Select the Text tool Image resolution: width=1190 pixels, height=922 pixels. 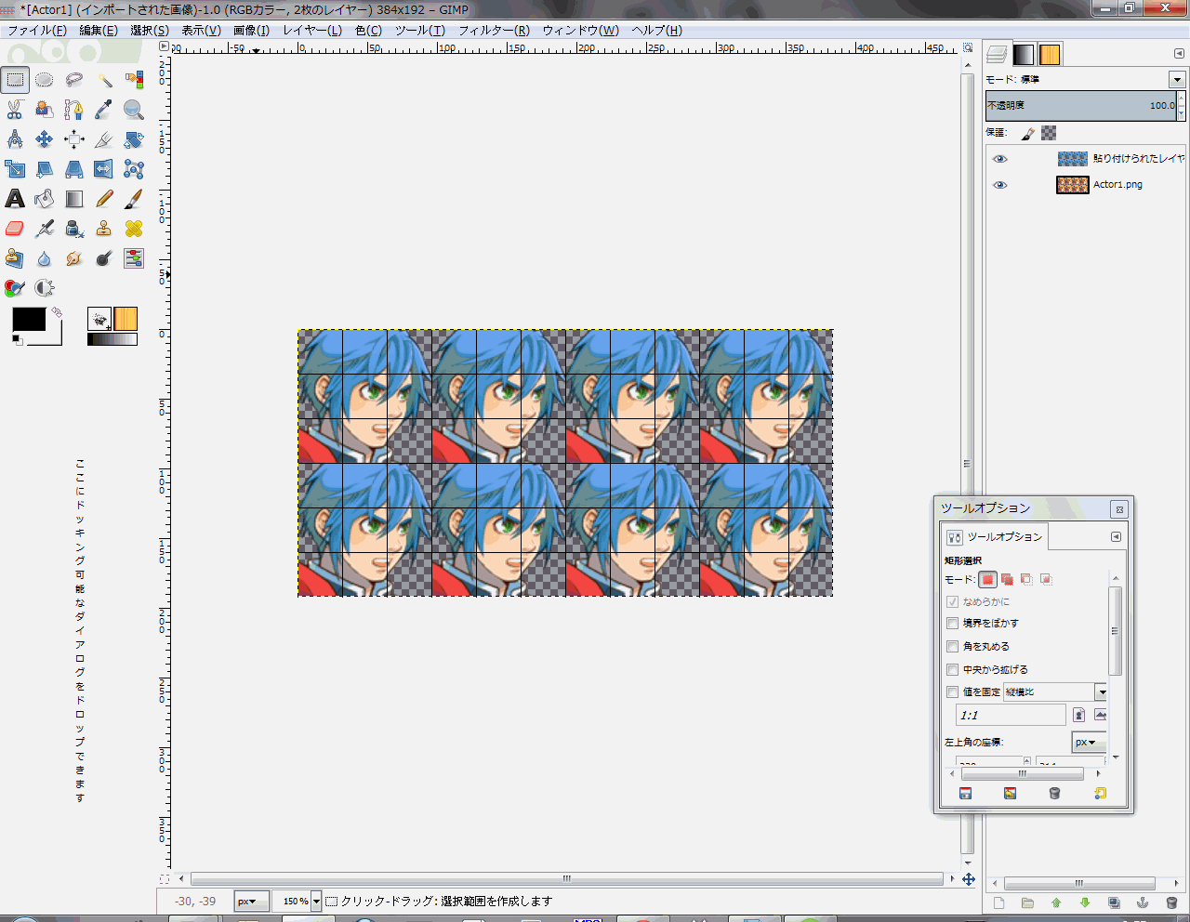point(15,199)
